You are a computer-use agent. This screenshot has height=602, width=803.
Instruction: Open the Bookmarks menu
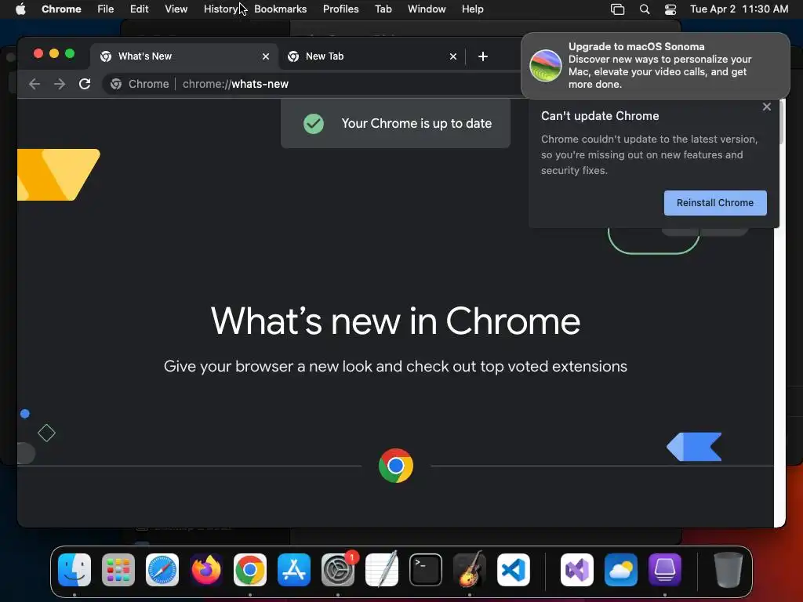click(280, 9)
